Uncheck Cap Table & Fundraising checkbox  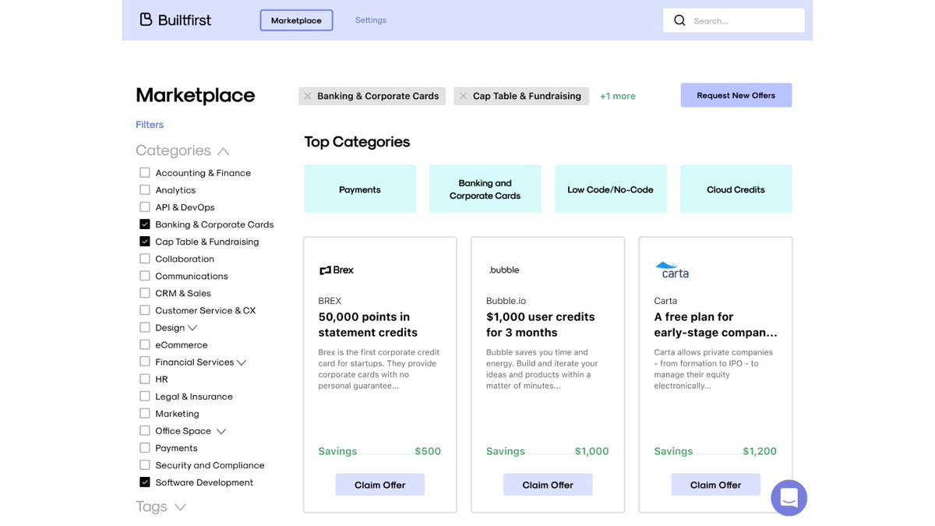pyautogui.click(x=144, y=241)
